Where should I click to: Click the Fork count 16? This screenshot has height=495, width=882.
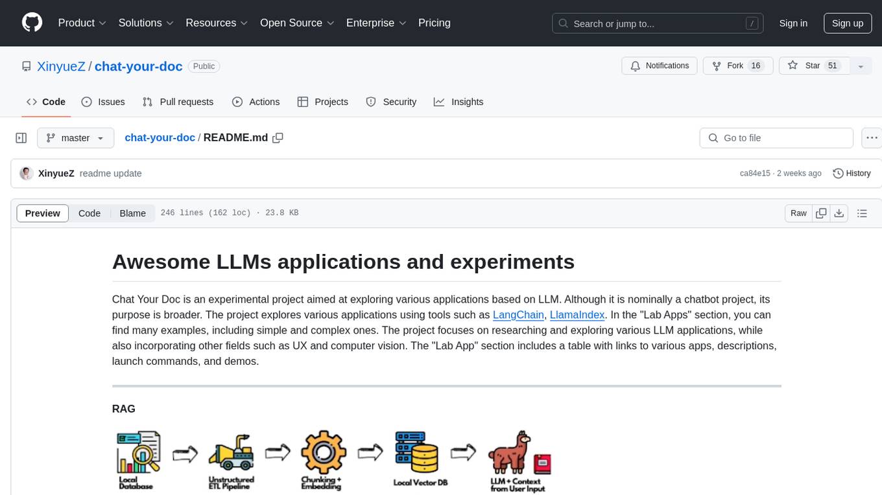[755, 66]
